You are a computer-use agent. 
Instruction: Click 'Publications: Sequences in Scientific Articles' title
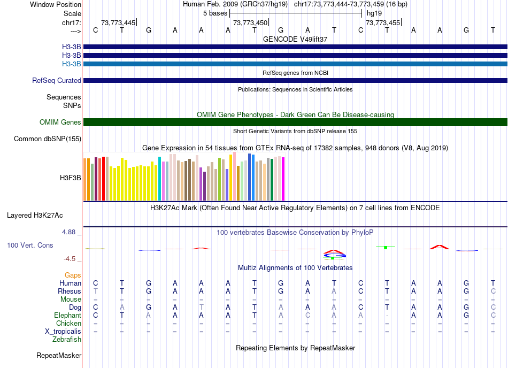295,89
